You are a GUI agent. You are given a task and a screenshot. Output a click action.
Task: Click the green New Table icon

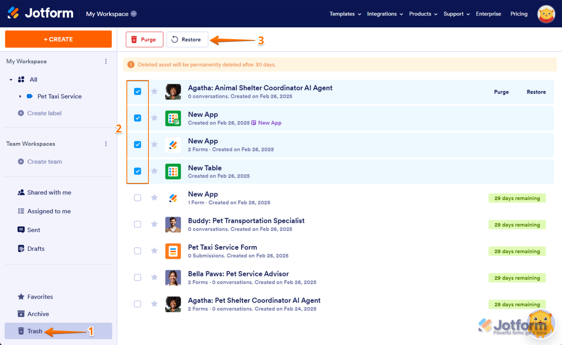click(x=173, y=172)
